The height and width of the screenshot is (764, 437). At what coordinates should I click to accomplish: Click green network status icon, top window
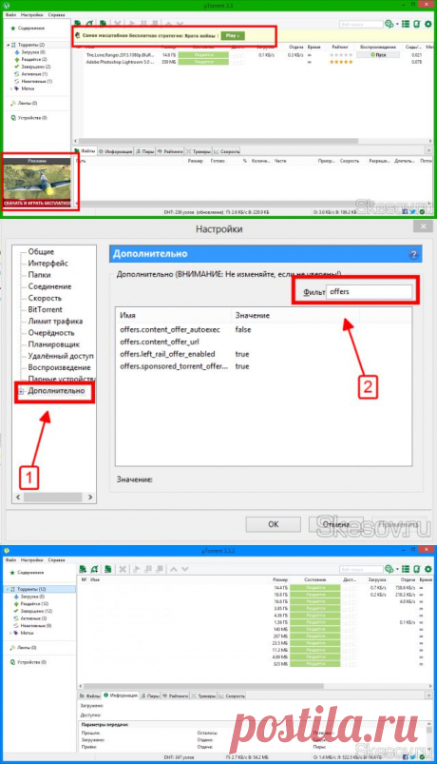point(422,212)
